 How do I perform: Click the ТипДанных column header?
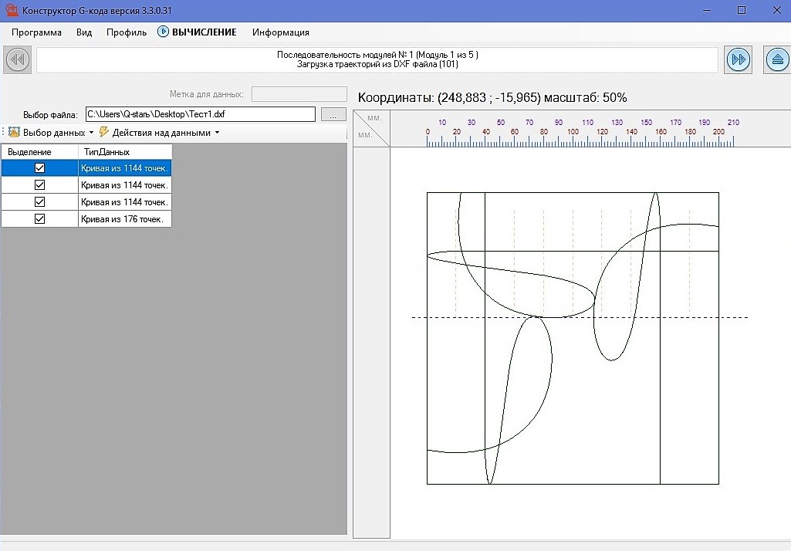pyautogui.click(x=125, y=152)
